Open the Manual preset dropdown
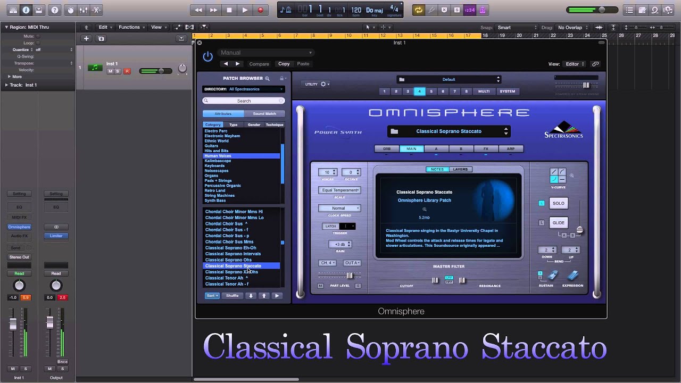The width and height of the screenshot is (681, 383). click(265, 53)
